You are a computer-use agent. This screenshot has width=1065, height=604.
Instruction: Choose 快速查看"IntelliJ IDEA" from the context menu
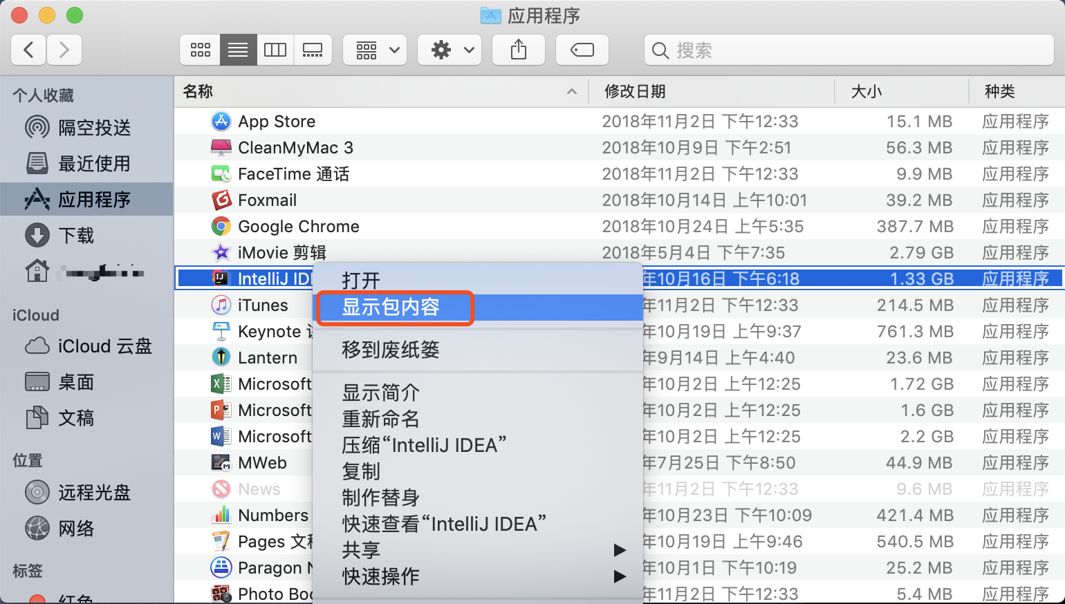[478, 524]
